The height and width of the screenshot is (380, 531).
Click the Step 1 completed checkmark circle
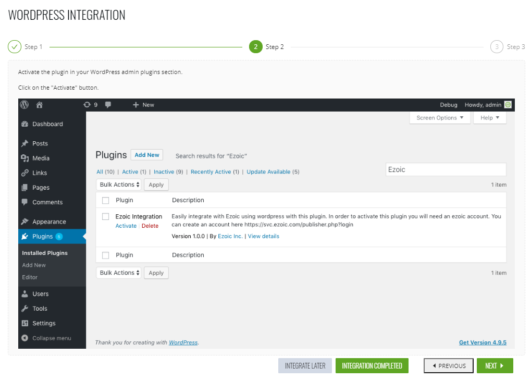[15, 47]
